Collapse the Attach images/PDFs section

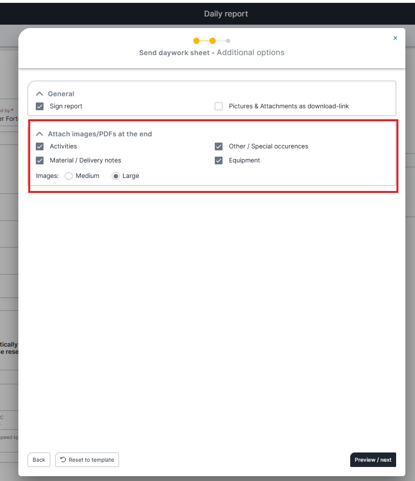coord(40,134)
